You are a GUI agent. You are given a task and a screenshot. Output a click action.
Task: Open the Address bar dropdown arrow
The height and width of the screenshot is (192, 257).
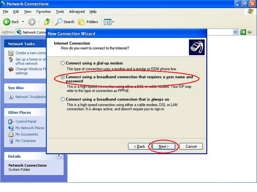[x=235, y=32]
